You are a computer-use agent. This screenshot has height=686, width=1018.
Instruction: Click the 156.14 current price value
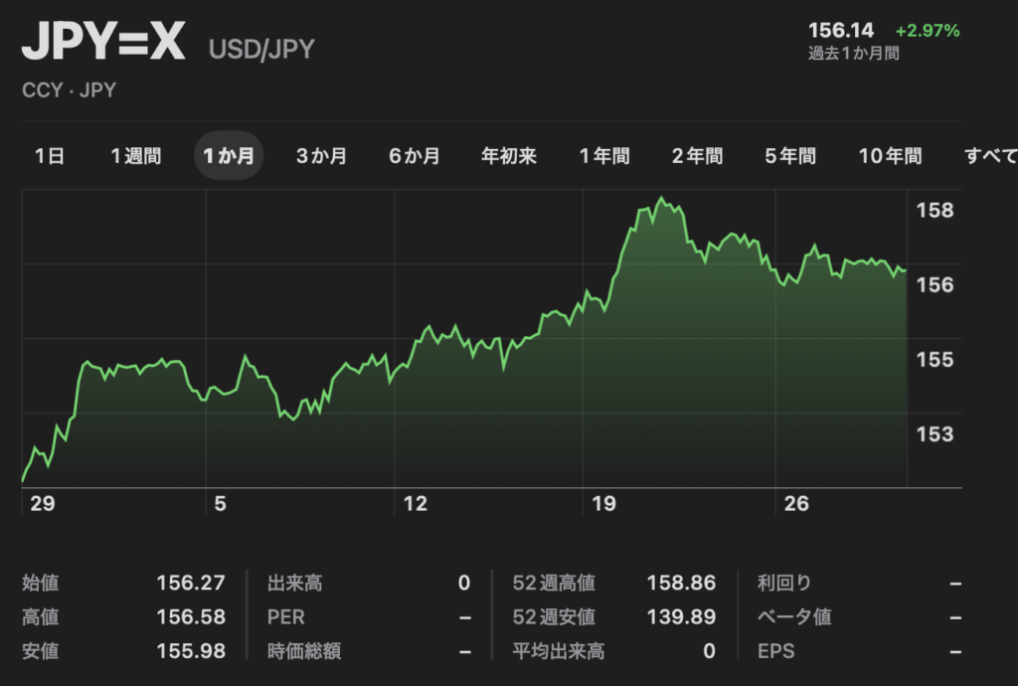841,31
